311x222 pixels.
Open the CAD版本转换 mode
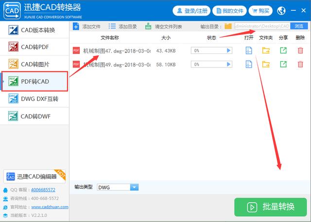[x=35, y=30]
